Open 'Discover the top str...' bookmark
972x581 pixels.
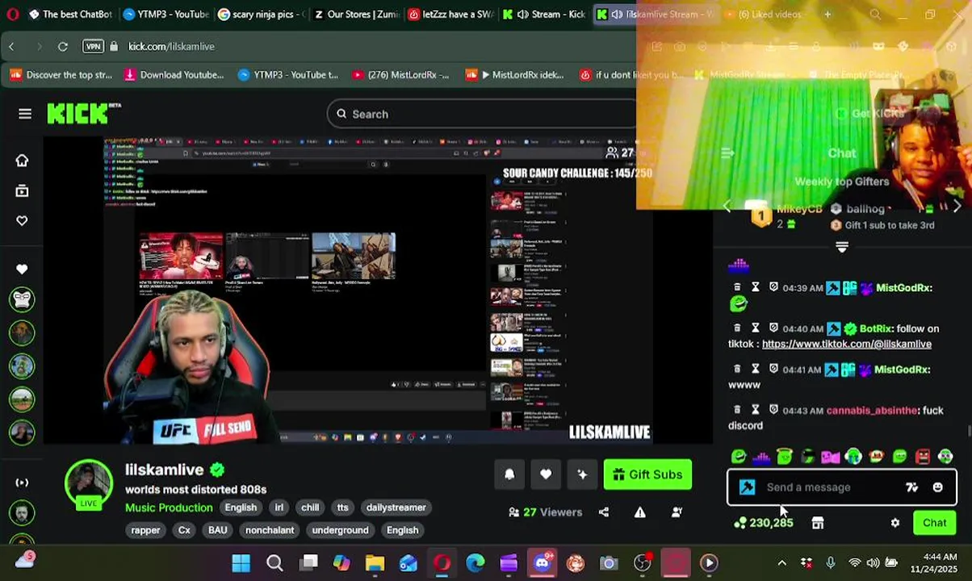61,75
